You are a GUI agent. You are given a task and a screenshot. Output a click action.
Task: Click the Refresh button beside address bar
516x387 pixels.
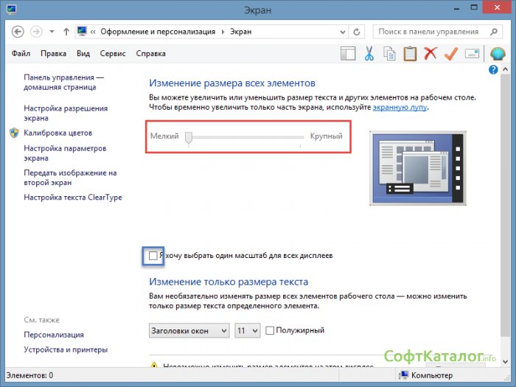pos(358,32)
